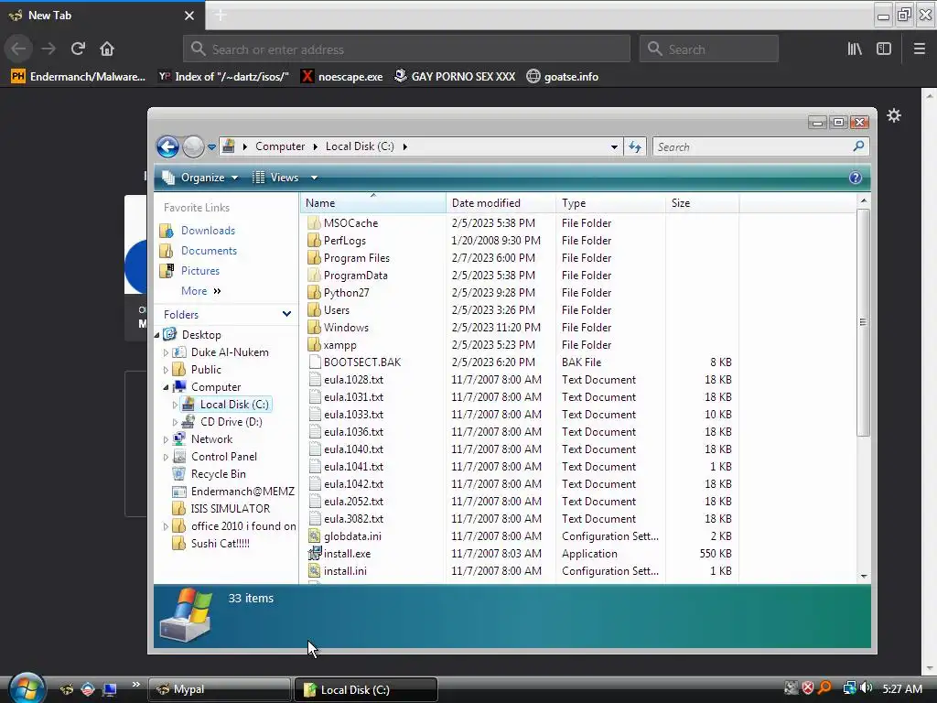Select Sushi Cat!!!!! folder in tree
This screenshot has height=703, width=937.
220,544
